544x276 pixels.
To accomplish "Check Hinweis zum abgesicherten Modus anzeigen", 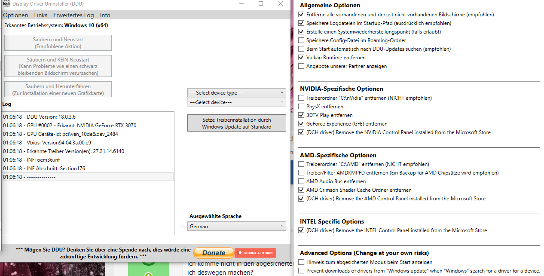I will (x=301, y=262).
